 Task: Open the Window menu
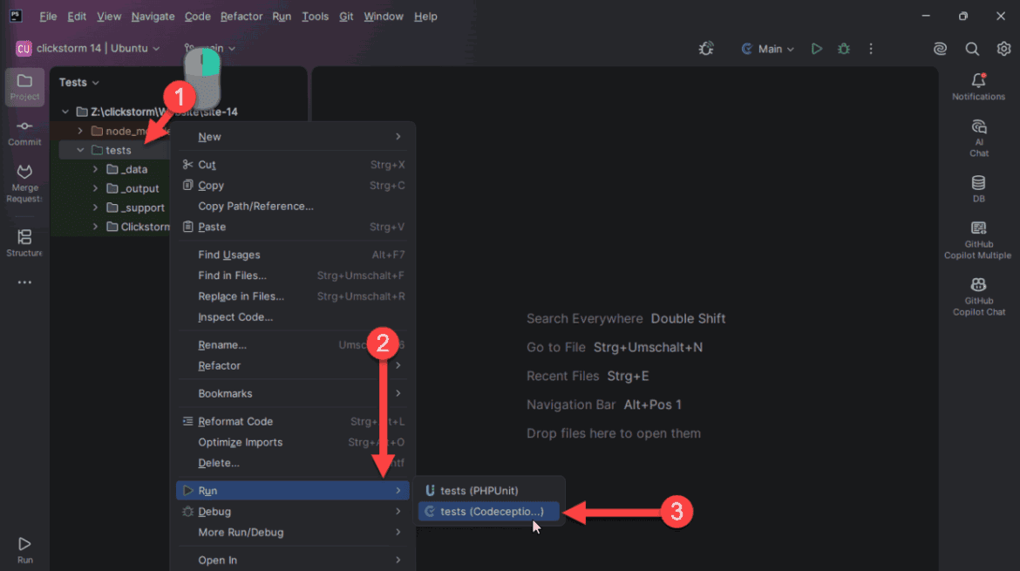(383, 17)
